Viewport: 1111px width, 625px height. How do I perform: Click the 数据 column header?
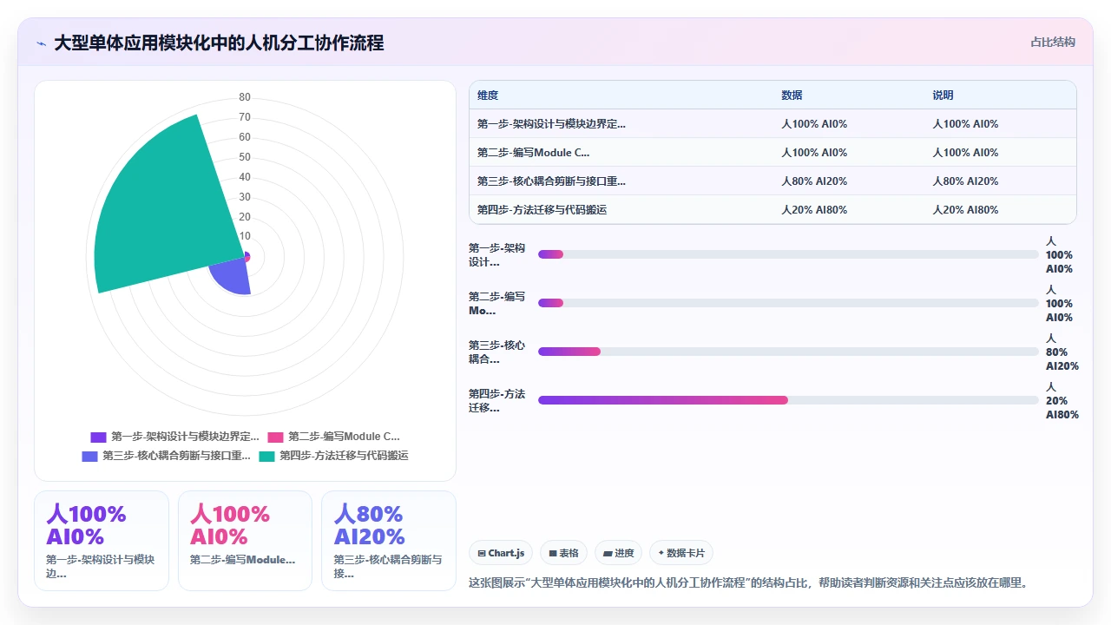click(x=792, y=95)
